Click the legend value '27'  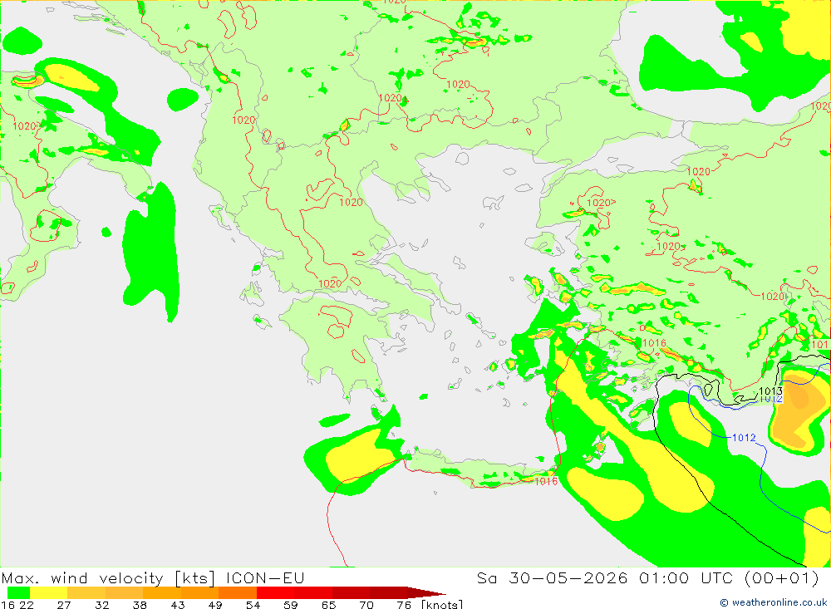coord(64,605)
